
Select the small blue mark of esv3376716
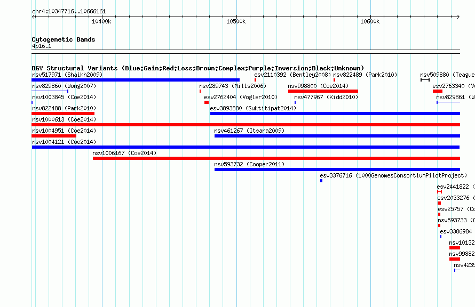321,181
